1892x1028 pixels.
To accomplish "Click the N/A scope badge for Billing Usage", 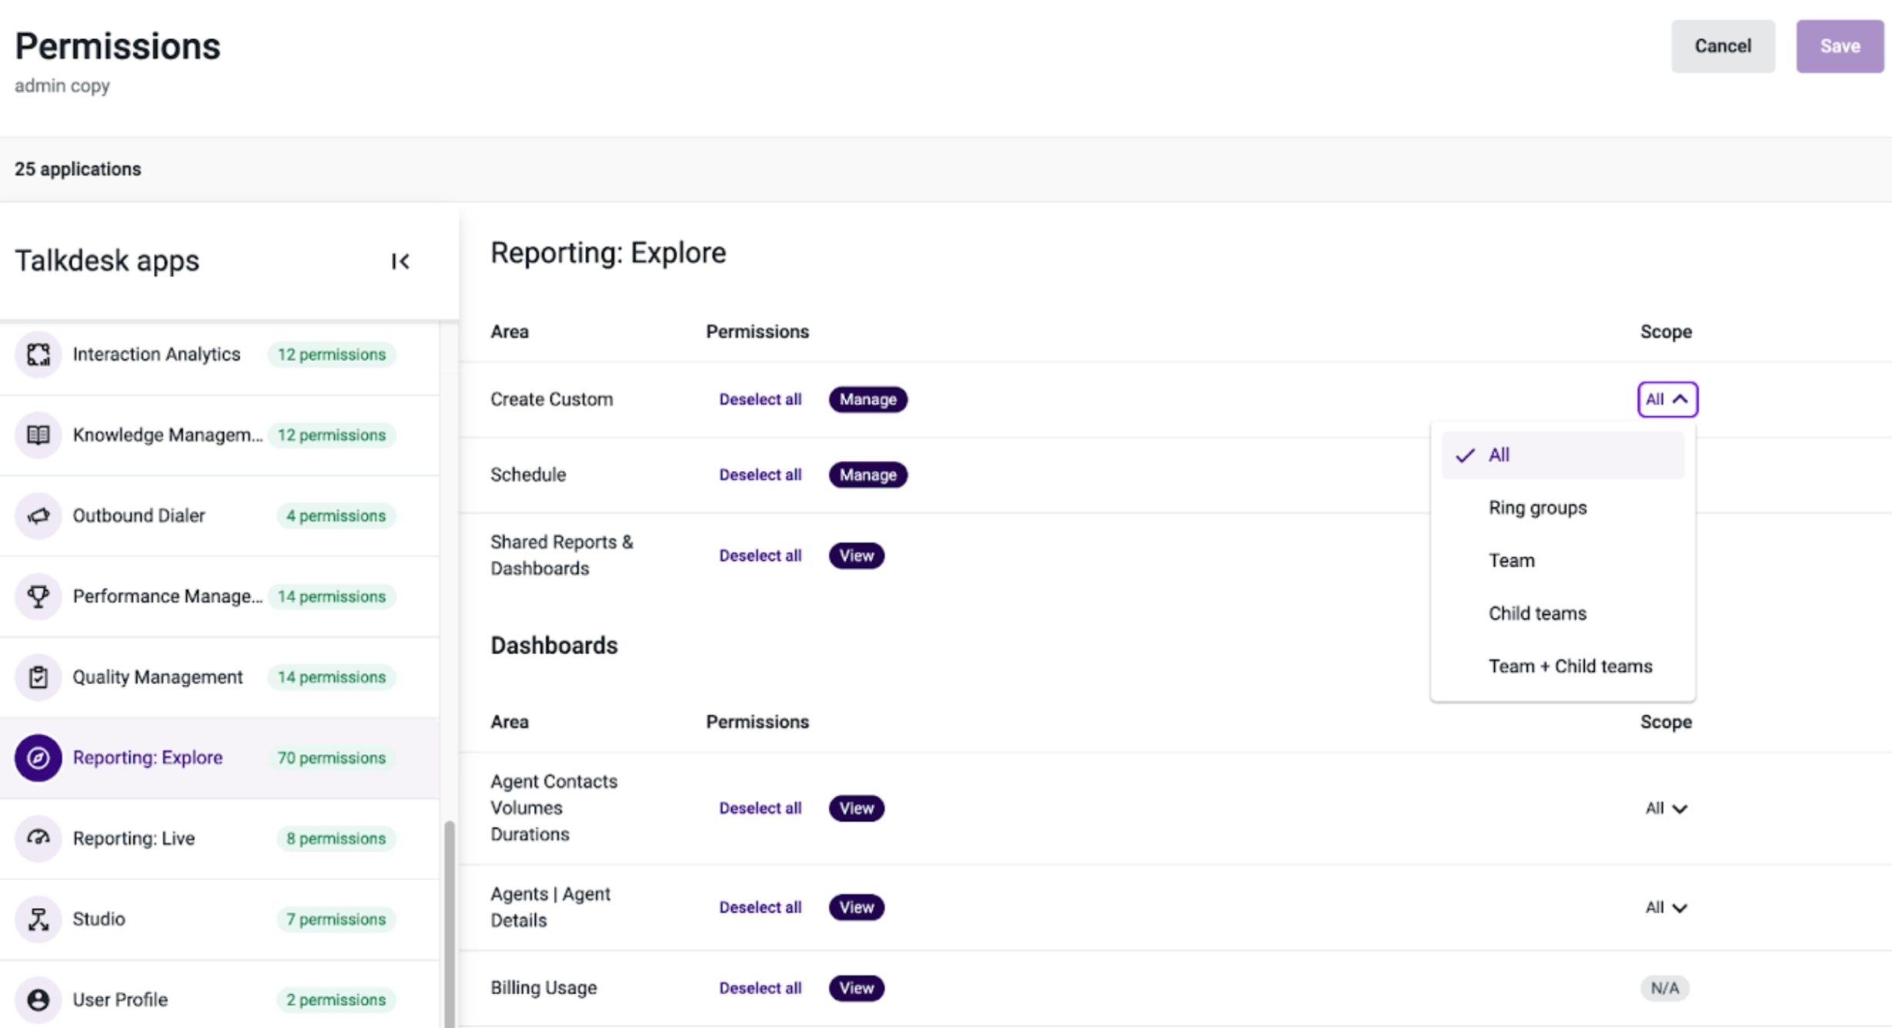I will (1665, 988).
